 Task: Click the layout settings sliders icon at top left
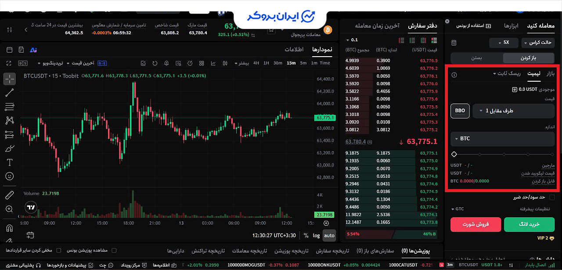[10, 30]
